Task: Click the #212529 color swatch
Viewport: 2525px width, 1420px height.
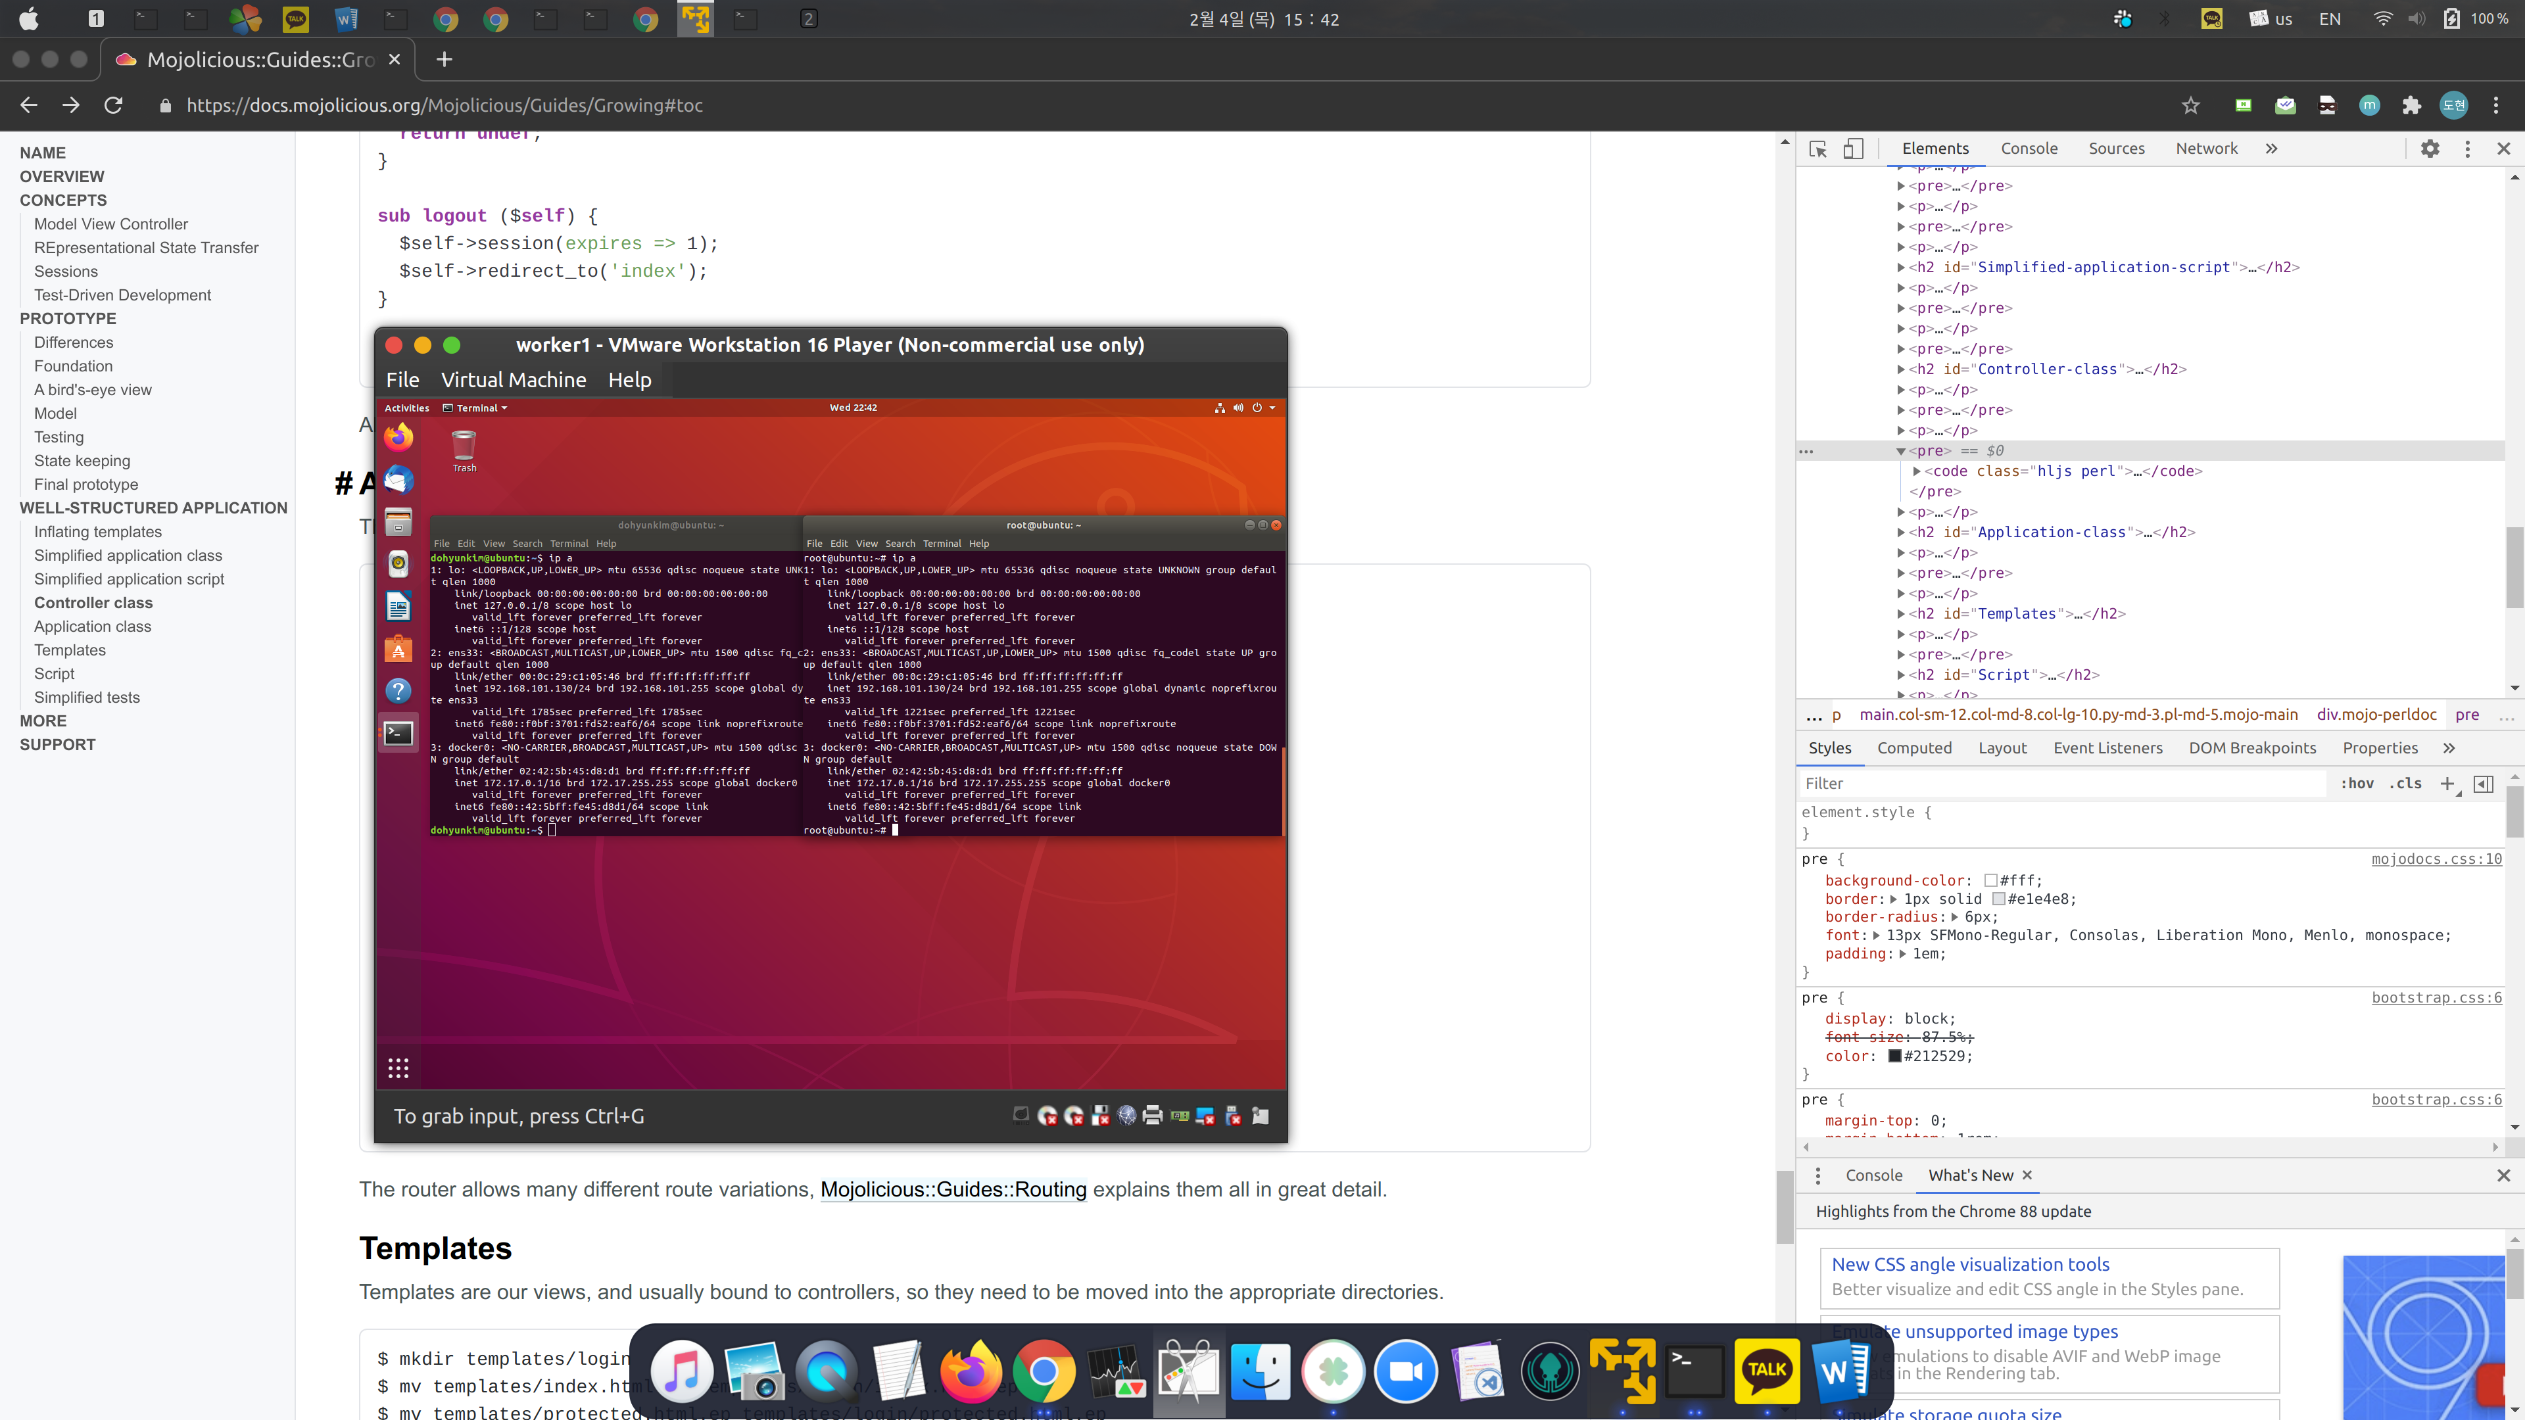Action: click(x=1894, y=1056)
